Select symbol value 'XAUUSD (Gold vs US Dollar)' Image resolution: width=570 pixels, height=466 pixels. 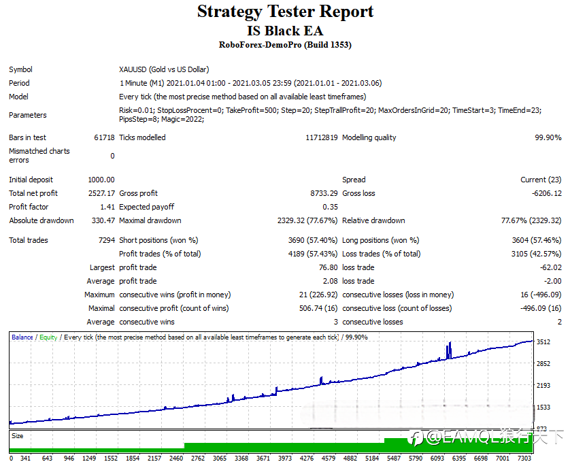click(164, 69)
